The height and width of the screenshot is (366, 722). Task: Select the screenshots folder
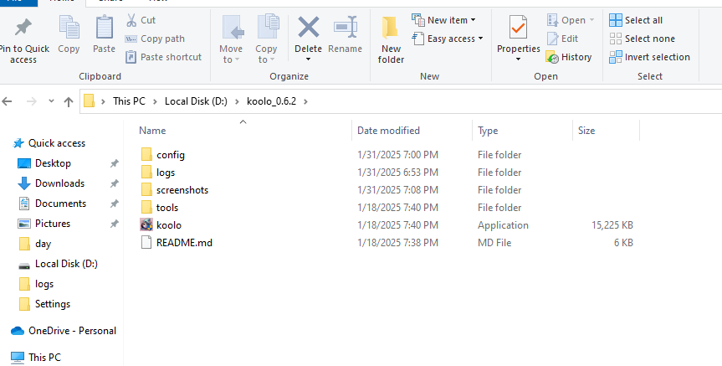pos(182,190)
